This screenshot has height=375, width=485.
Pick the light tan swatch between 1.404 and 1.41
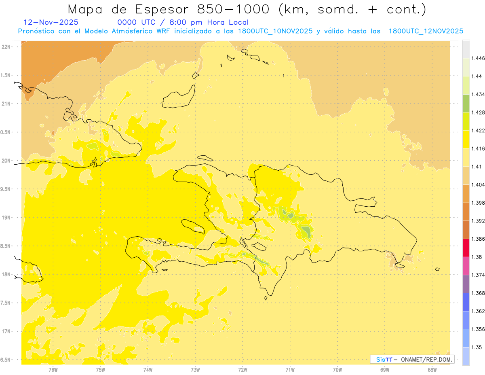point(466,176)
